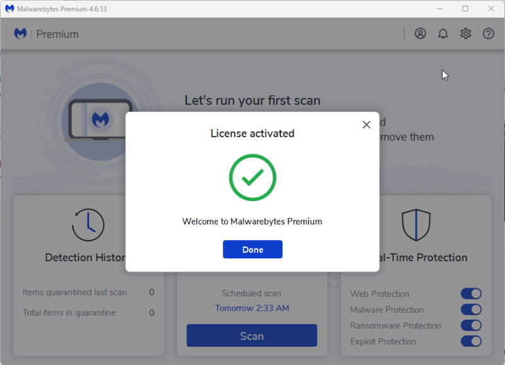Open the help question mark icon

(488, 34)
